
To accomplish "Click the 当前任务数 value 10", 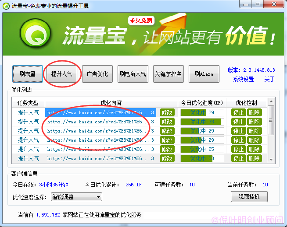I will tap(265, 185).
